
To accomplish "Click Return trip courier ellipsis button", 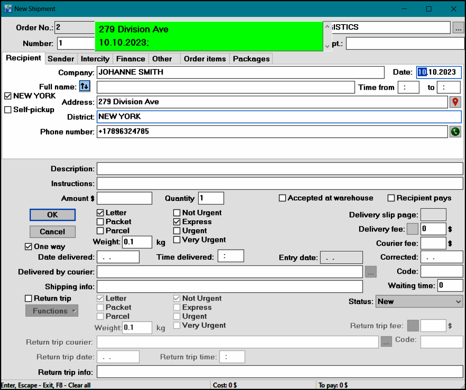I will click(386, 342).
